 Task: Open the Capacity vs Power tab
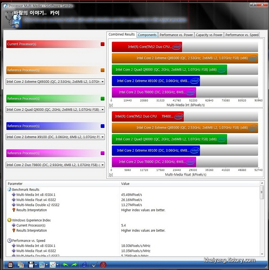(x=209, y=35)
